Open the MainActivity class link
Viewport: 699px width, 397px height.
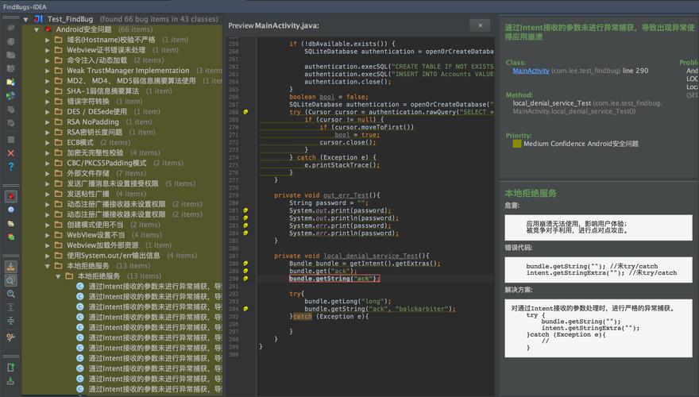[x=531, y=71]
